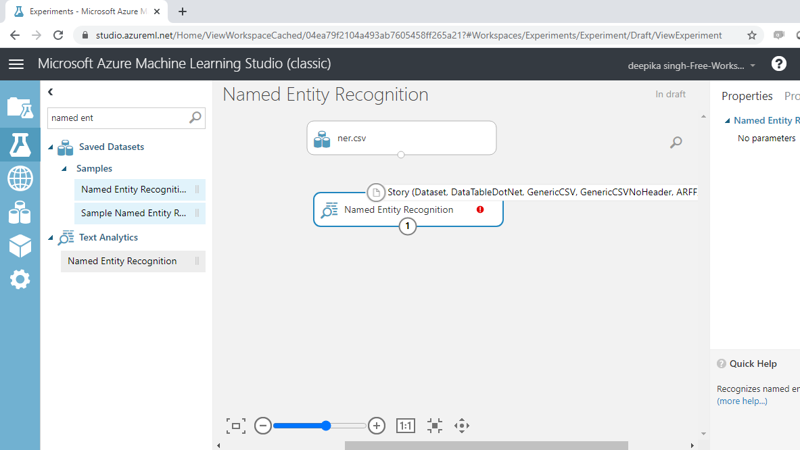
Task: Click the Text Analytics category icon
Action: coord(66,237)
